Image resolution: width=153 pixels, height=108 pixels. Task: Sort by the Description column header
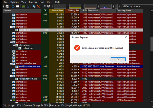coord(102,11)
